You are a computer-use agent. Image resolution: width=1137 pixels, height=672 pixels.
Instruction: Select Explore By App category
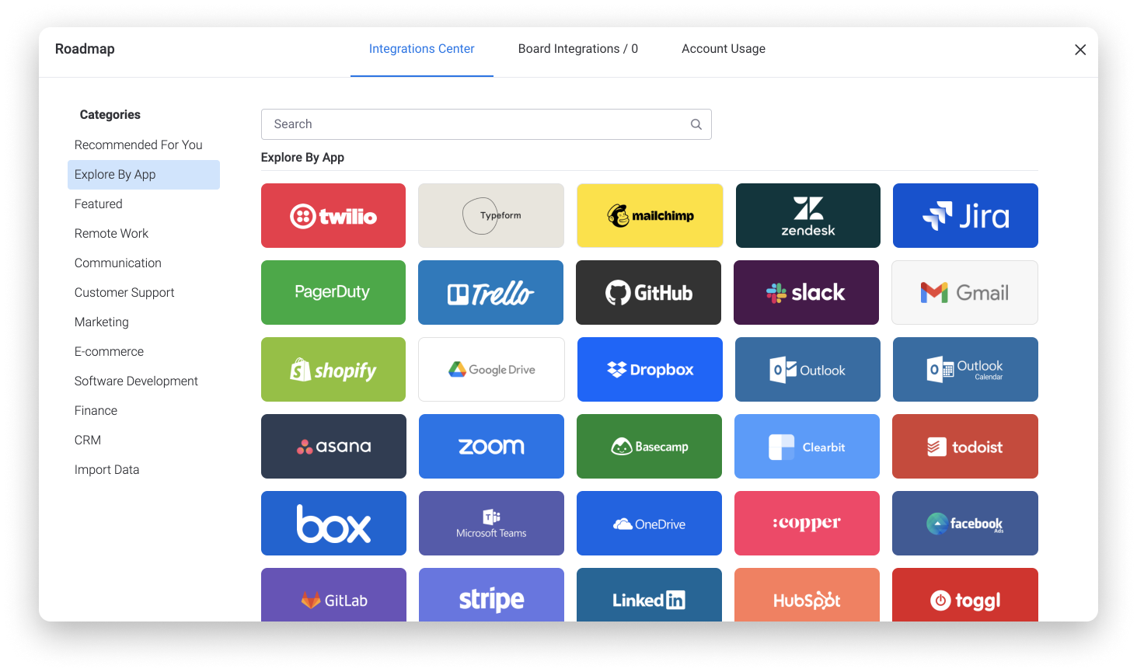[144, 175]
